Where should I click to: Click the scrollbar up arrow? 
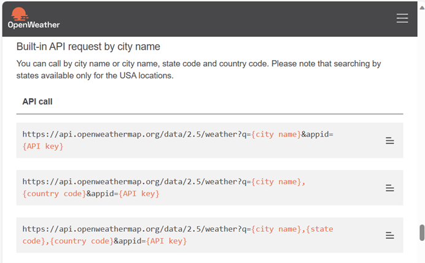point(422,8)
